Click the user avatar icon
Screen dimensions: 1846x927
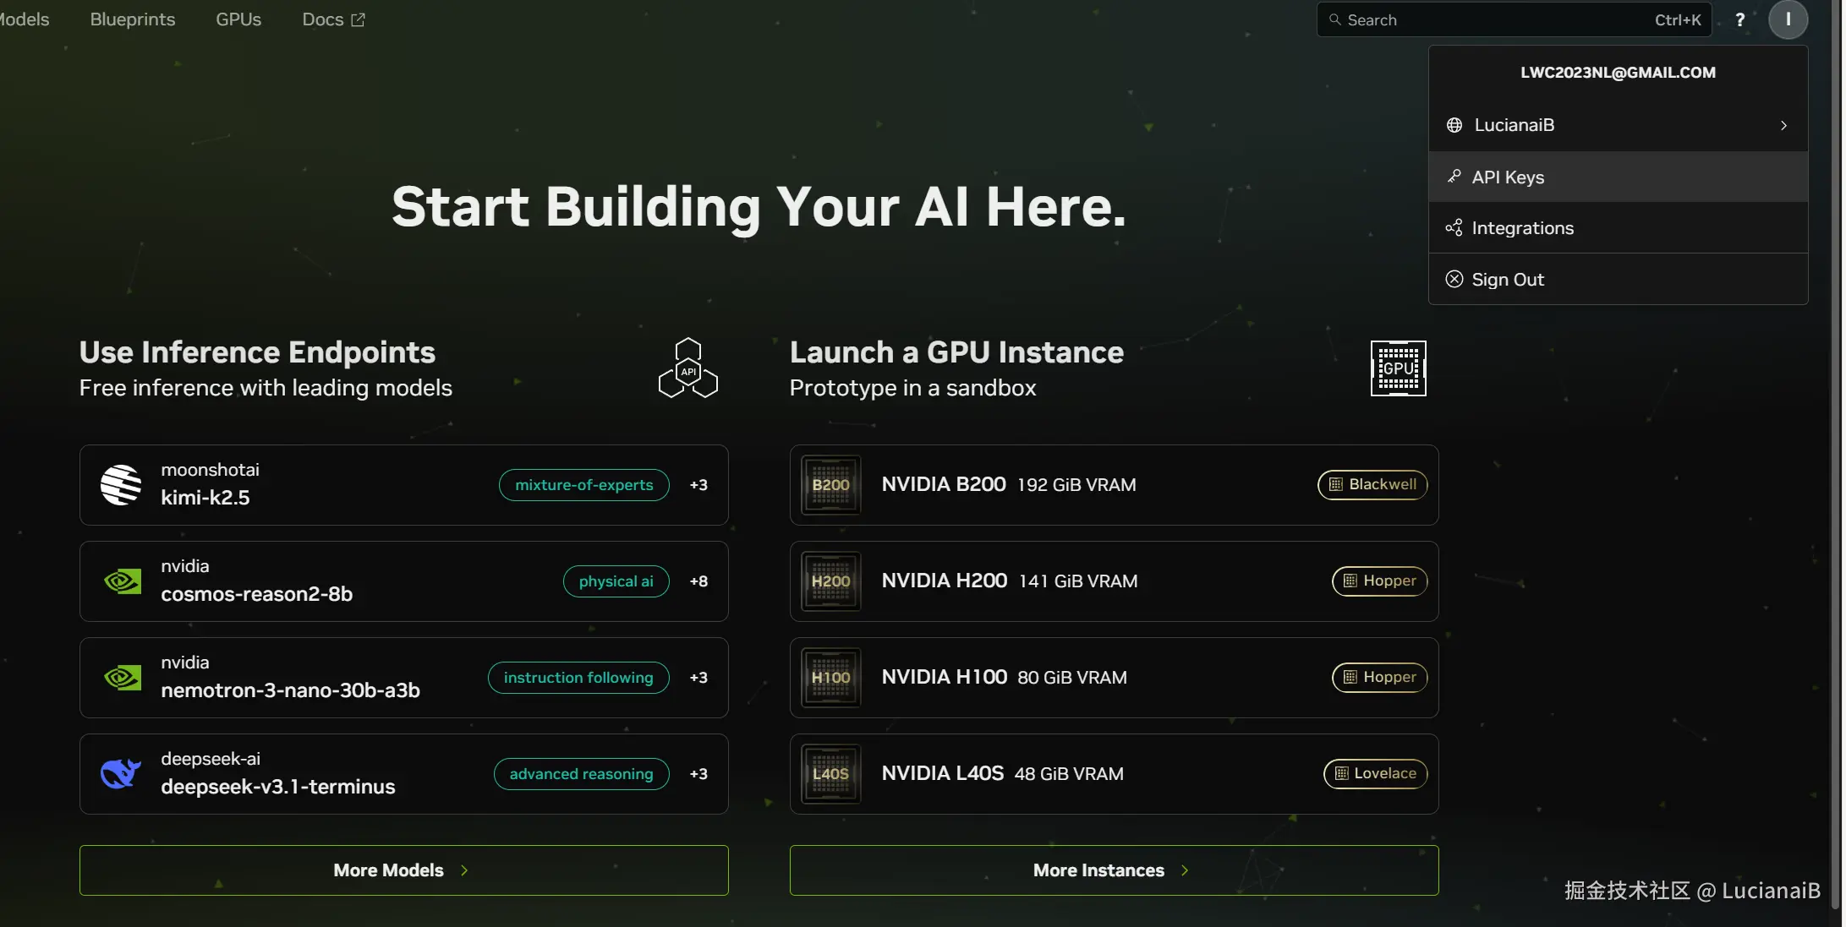pyautogui.click(x=1788, y=19)
